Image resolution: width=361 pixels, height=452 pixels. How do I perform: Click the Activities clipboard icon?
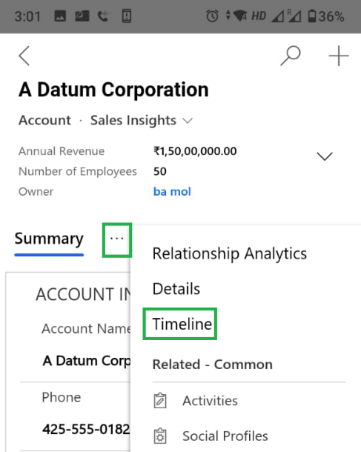tap(160, 401)
